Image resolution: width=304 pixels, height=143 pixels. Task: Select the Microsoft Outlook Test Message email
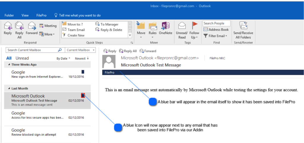coord(47,100)
